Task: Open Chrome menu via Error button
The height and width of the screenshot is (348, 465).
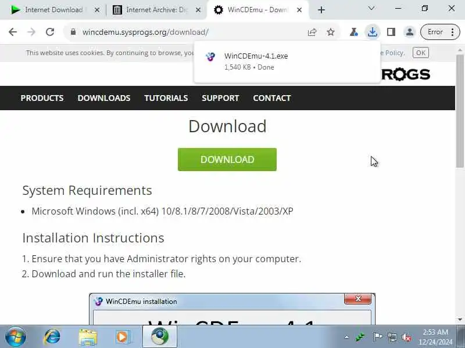Action: coord(440,32)
